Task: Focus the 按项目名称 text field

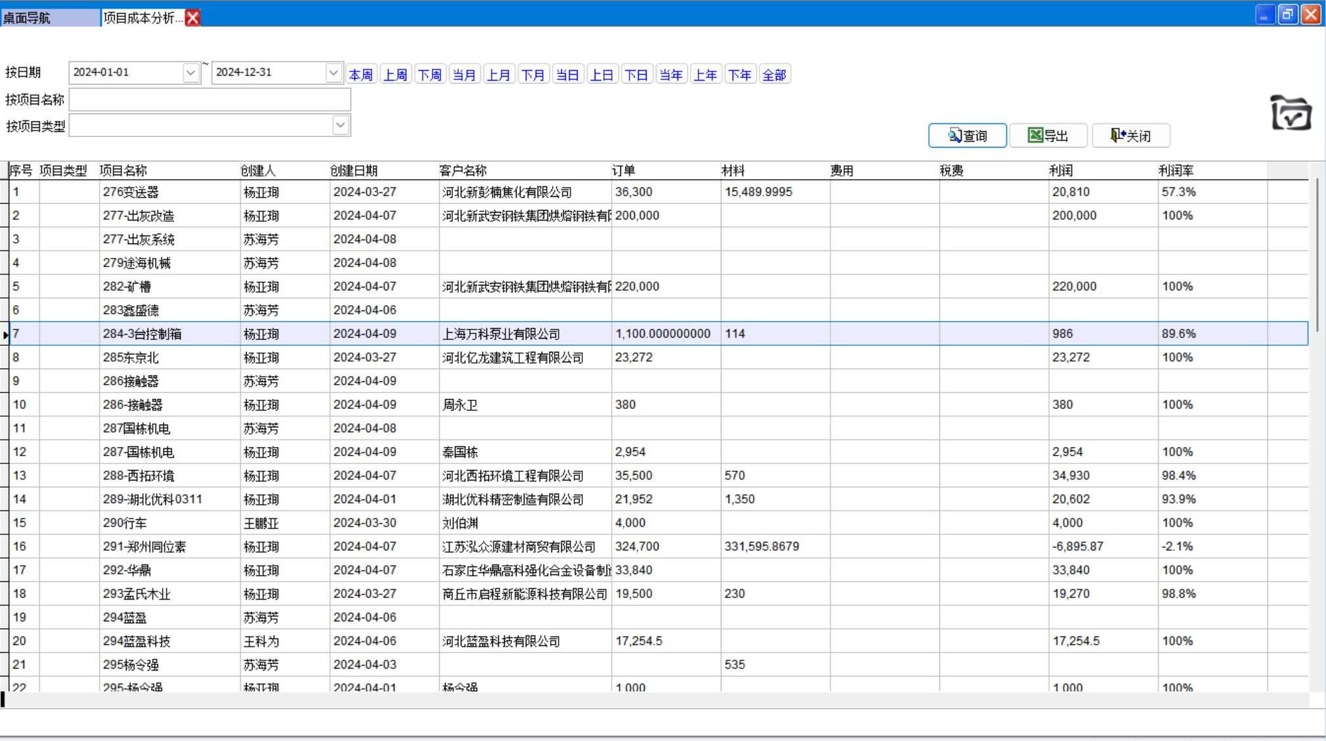Action: tap(209, 100)
